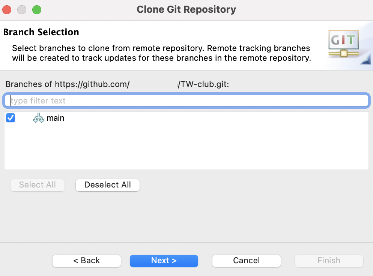Click the Clone Git Repository title text
The height and width of the screenshot is (276, 373).
click(186, 9)
